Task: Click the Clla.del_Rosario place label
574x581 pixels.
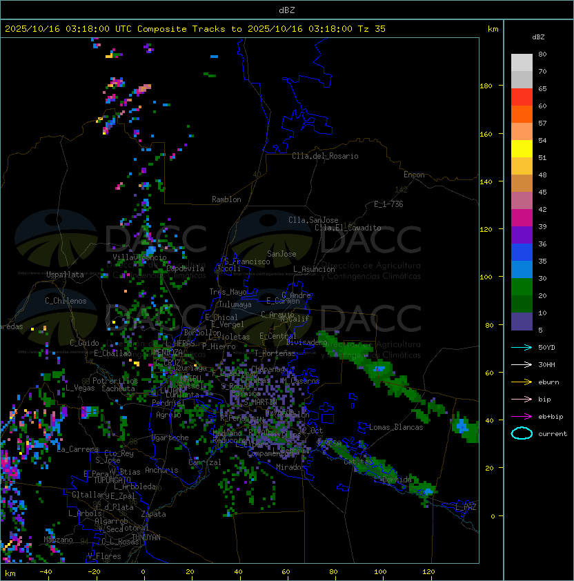Action: click(325, 156)
